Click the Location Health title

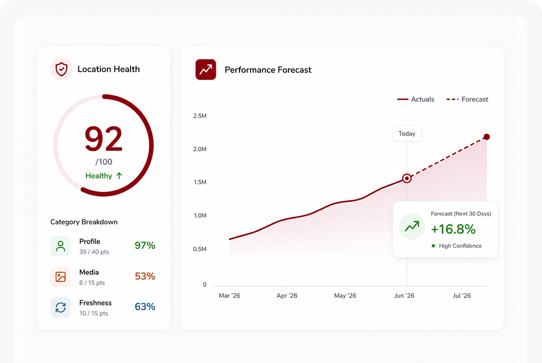(x=109, y=69)
